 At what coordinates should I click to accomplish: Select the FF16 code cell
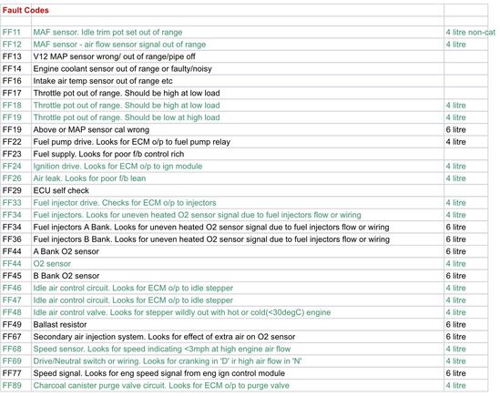click(16, 81)
